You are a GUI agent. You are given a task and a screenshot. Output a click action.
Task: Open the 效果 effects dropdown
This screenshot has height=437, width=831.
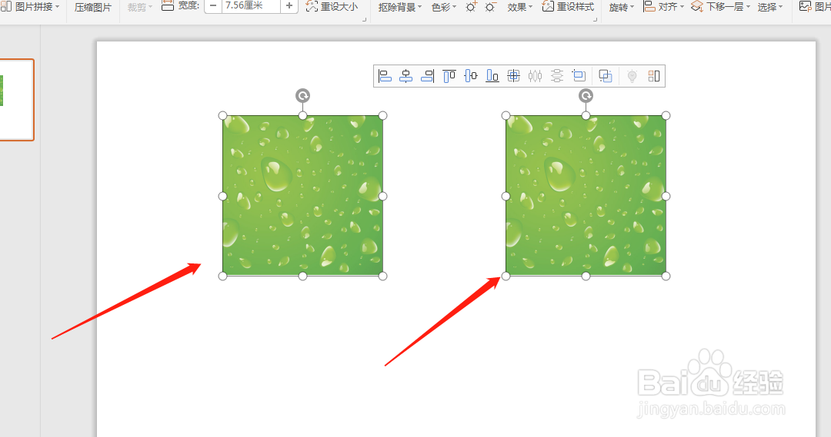(x=519, y=8)
